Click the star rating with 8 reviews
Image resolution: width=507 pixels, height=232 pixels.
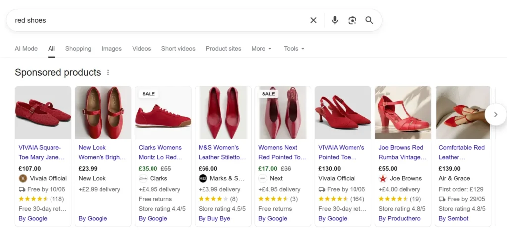tap(218, 199)
